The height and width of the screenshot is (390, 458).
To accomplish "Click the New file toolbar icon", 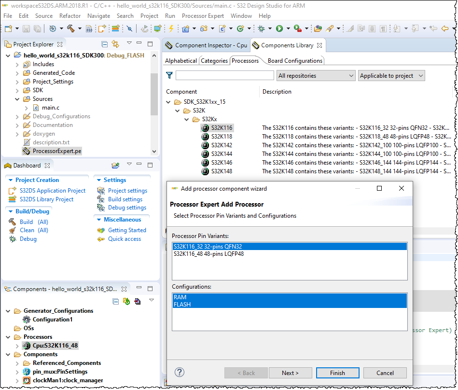I will click(x=9, y=28).
